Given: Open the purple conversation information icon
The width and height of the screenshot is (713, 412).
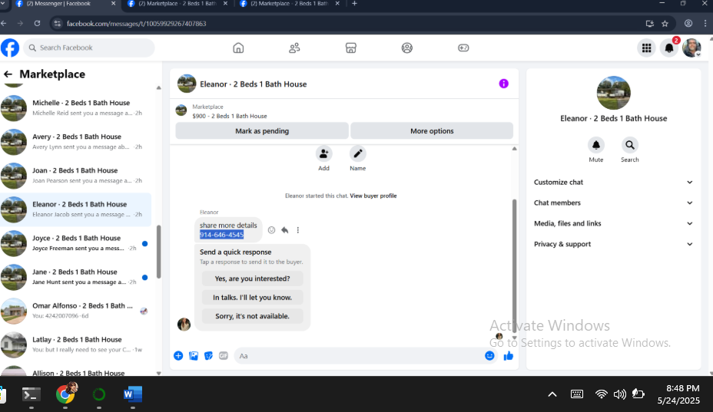Looking at the screenshot, I should (x=503, y=84).
